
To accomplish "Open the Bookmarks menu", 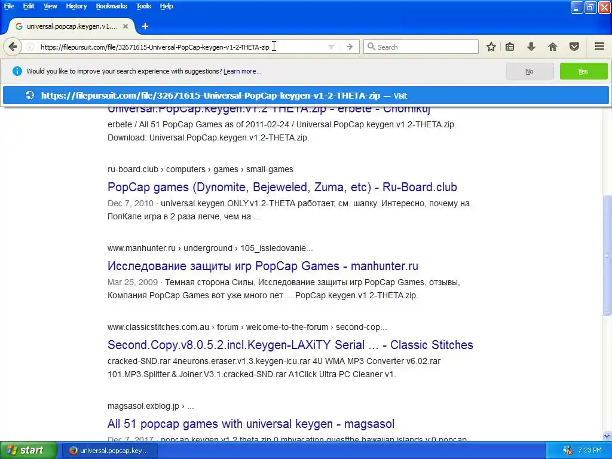I will click(x=111, y=6).
